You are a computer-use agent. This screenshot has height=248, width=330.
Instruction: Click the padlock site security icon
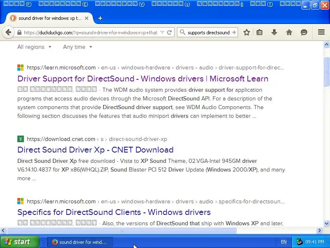point(19,33)
